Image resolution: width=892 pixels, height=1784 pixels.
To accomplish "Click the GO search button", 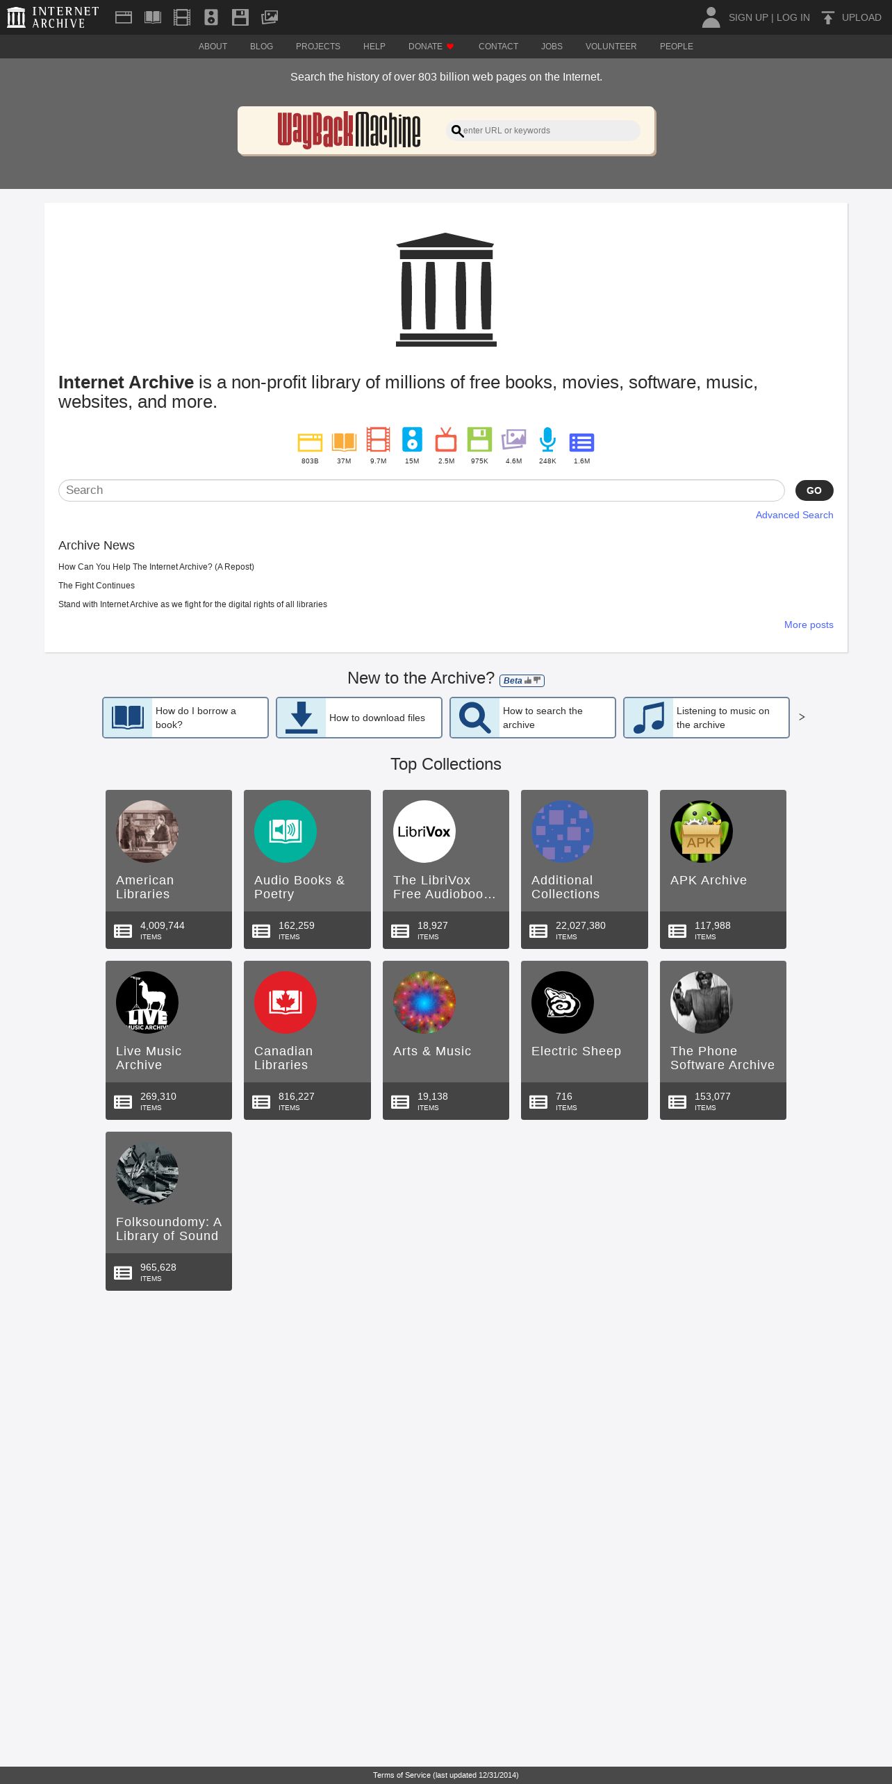I will click(814, 490).
